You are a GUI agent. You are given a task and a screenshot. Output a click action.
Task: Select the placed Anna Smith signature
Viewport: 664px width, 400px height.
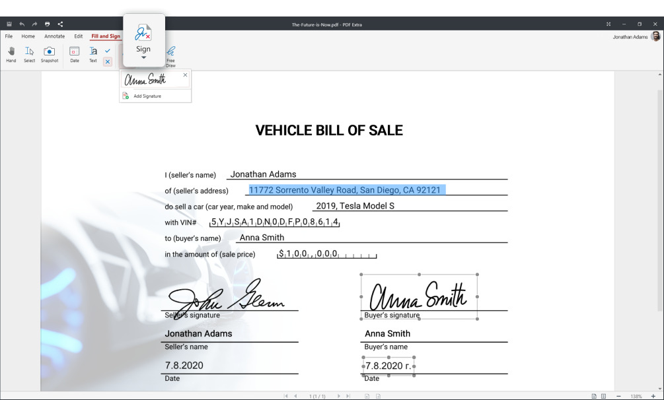pos(419,296)
